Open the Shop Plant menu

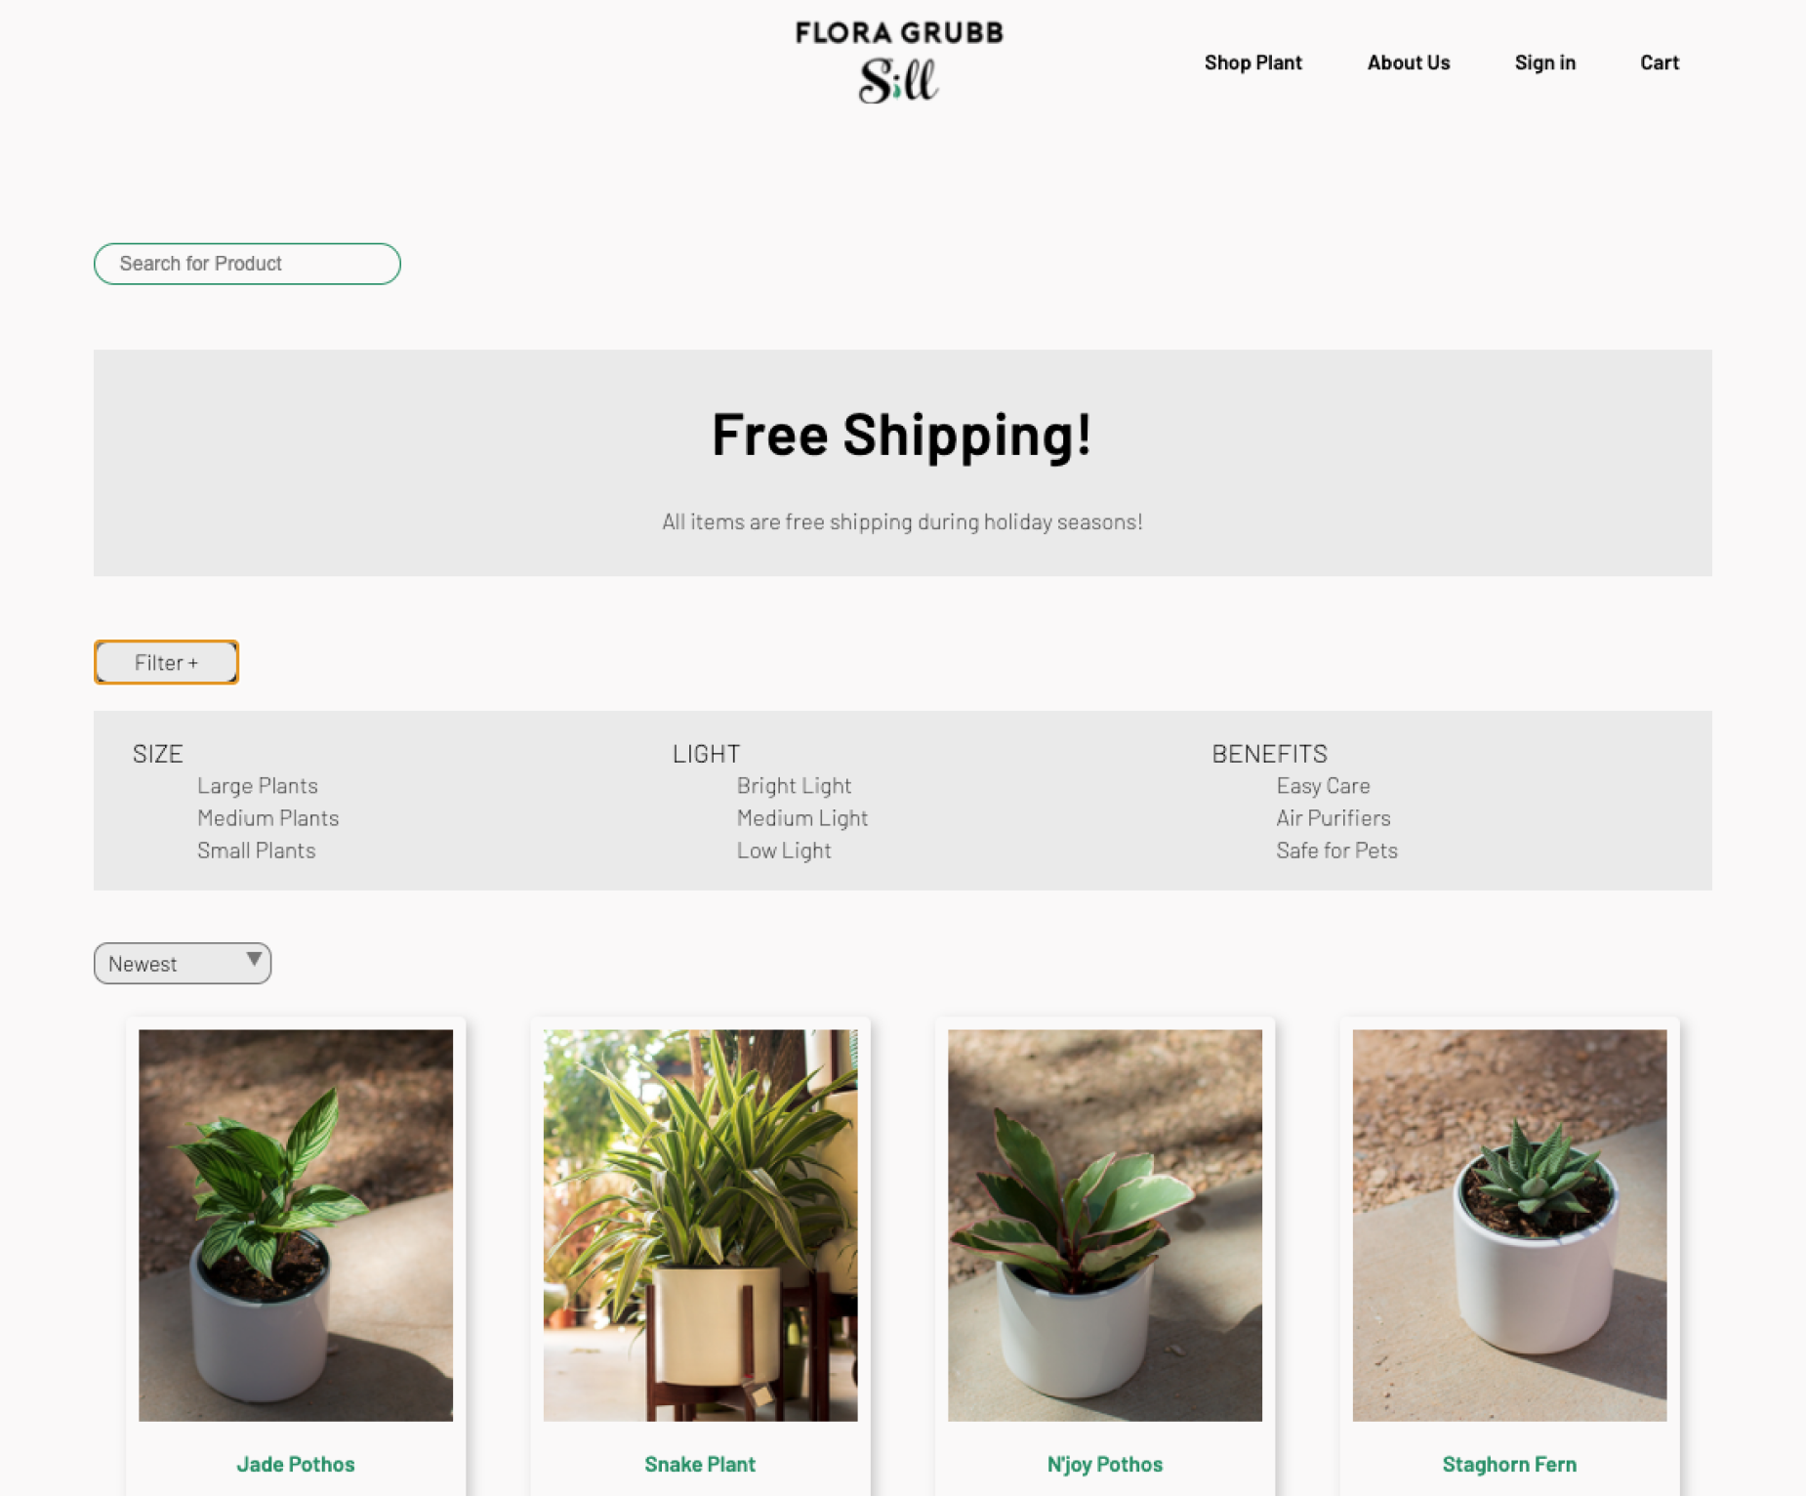(1252, 62)
